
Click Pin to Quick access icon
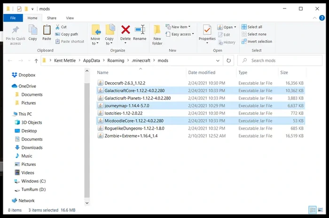point(16,30)
